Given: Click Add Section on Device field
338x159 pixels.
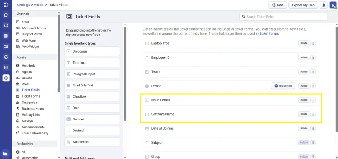Looking at the screenshot, I should [283, 86].
